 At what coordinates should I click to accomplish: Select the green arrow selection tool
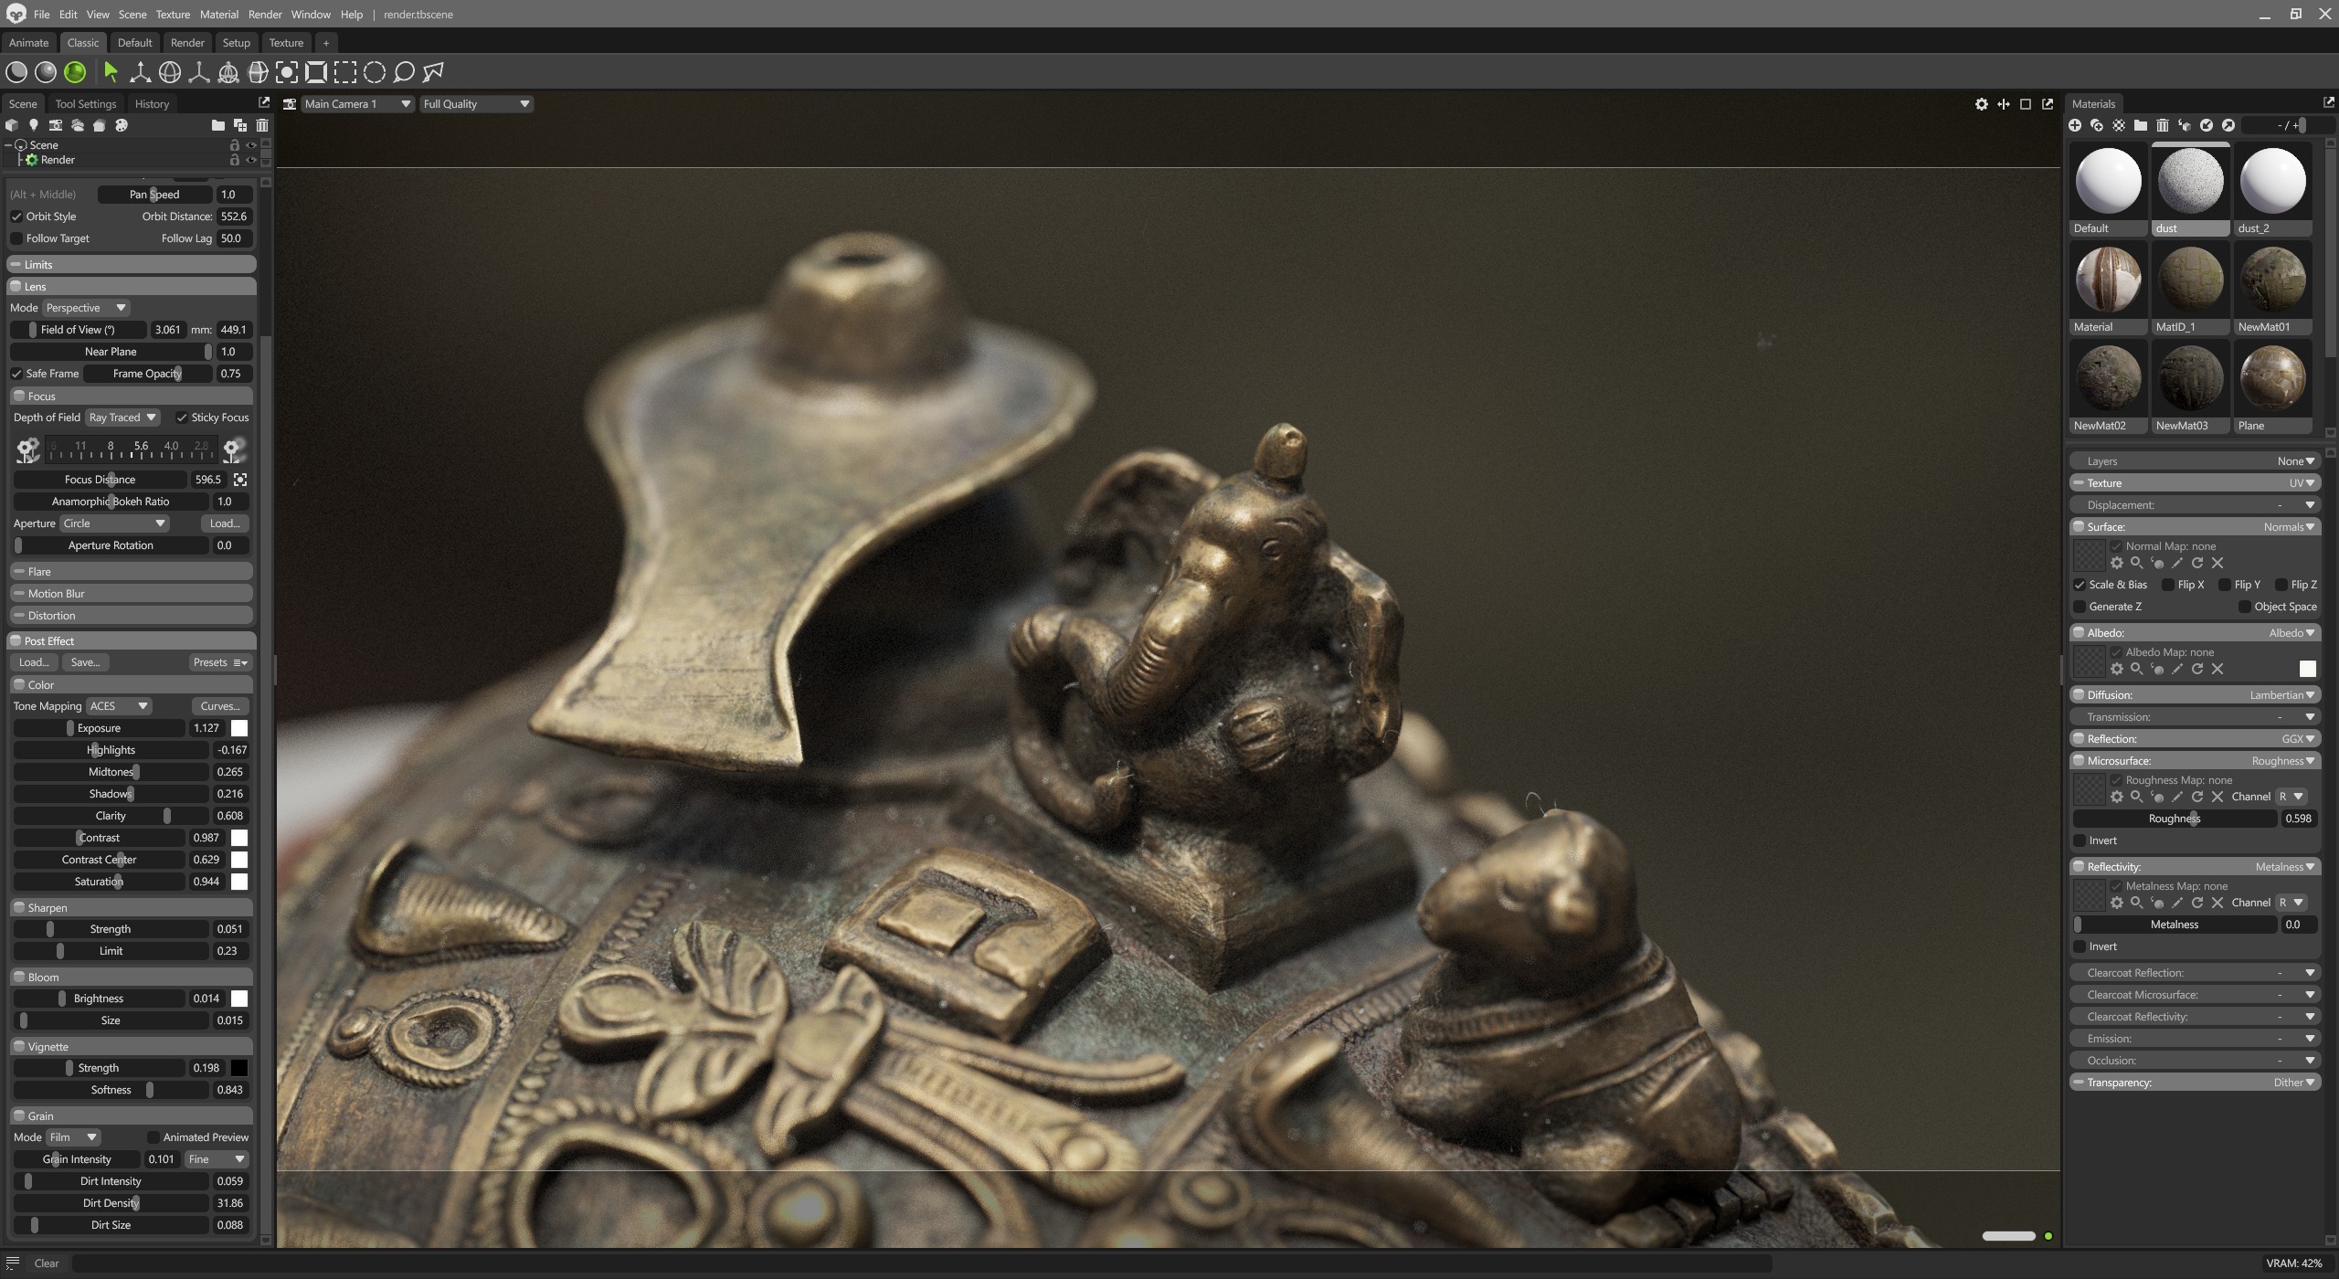point(111,72)
